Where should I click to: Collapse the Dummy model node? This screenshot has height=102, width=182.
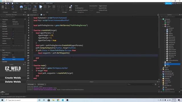point(163,26)
